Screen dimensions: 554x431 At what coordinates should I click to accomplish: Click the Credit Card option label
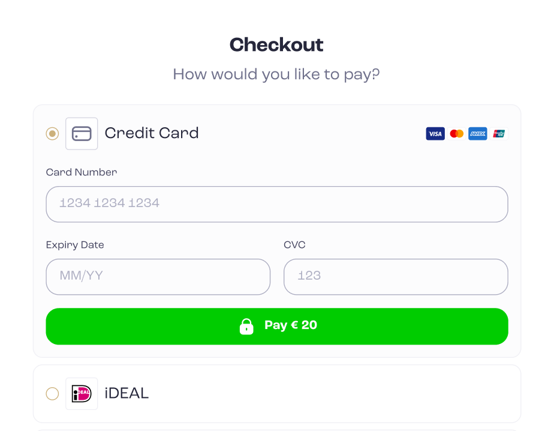coord(152,133)
